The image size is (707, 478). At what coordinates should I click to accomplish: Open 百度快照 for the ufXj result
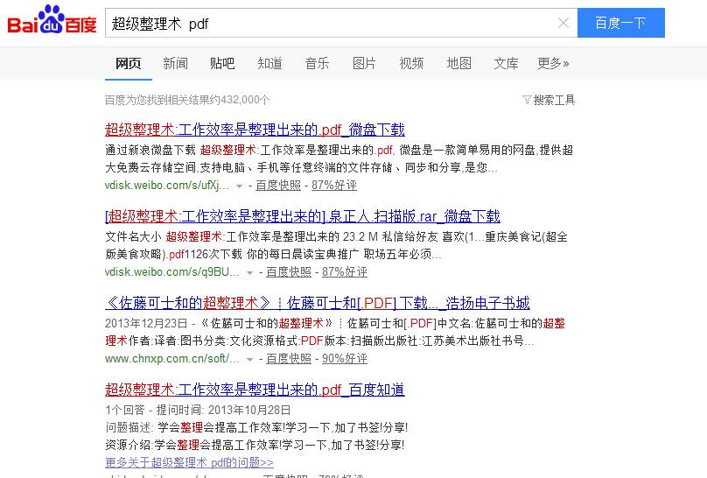tap(277, 186)
